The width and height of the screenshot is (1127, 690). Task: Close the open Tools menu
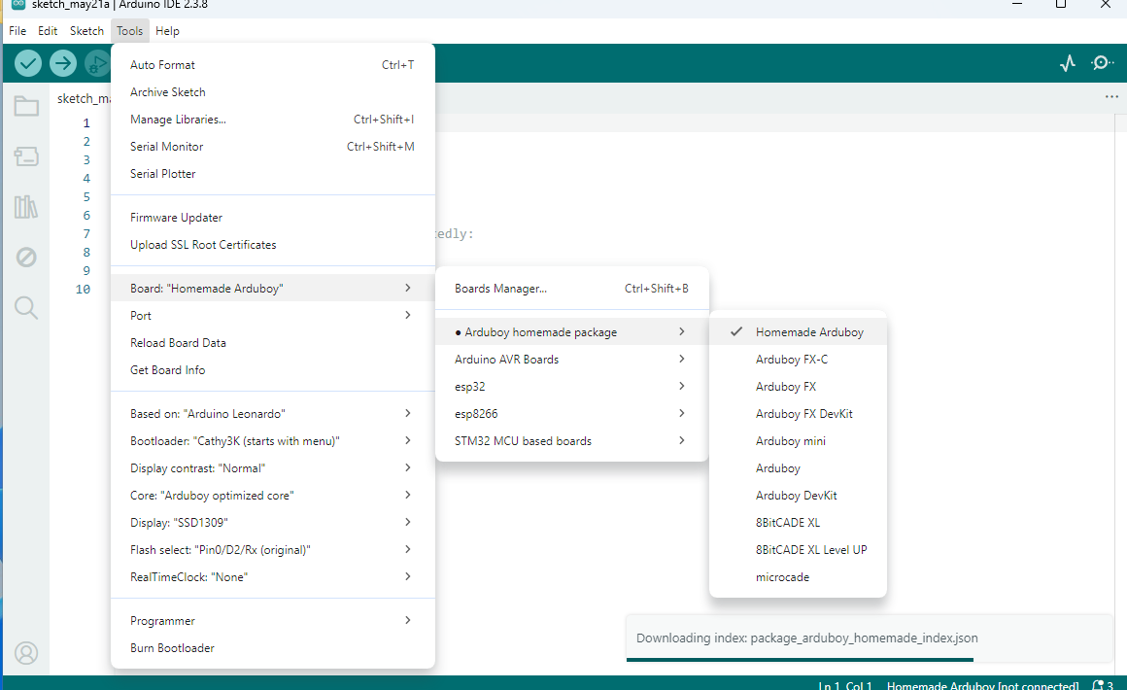pos(130,31)
